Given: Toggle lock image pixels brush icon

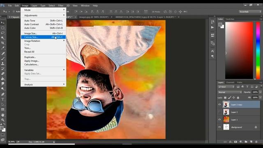Looking at the screenshot, I should click(229, 97).
